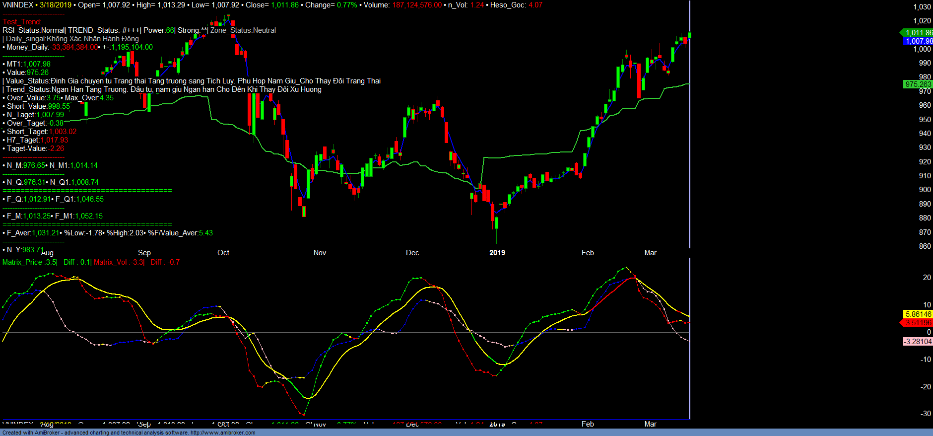Select the Matrix_Price :3.5 label
933x436 pixels.
click(29, 262)
